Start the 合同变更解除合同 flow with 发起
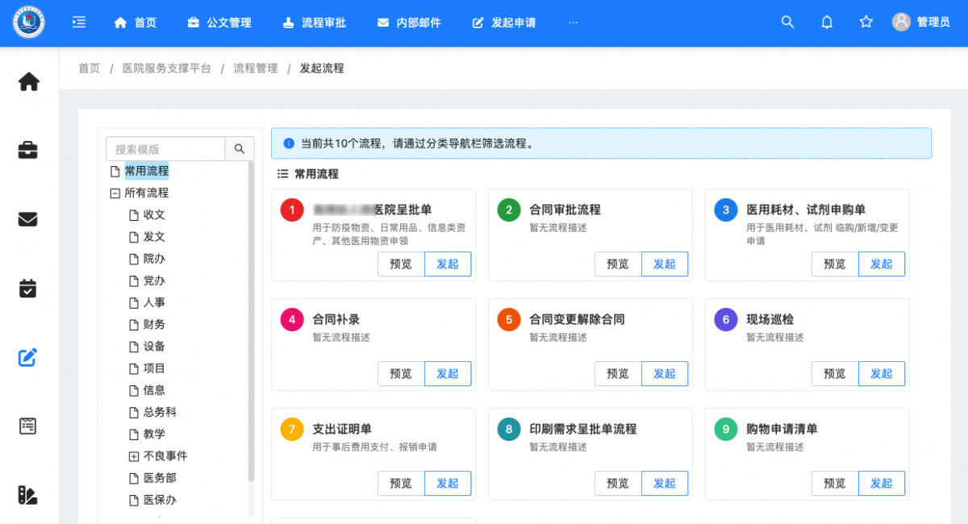968x524 pixels. (x=665, y=373)
